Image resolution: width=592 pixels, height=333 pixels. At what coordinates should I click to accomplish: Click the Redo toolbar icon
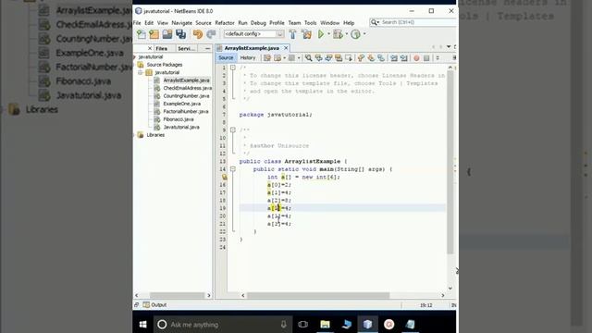tap(211, 34)
